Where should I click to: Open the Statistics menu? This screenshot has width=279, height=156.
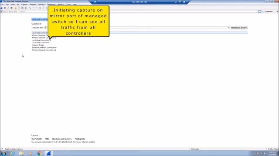41,4
